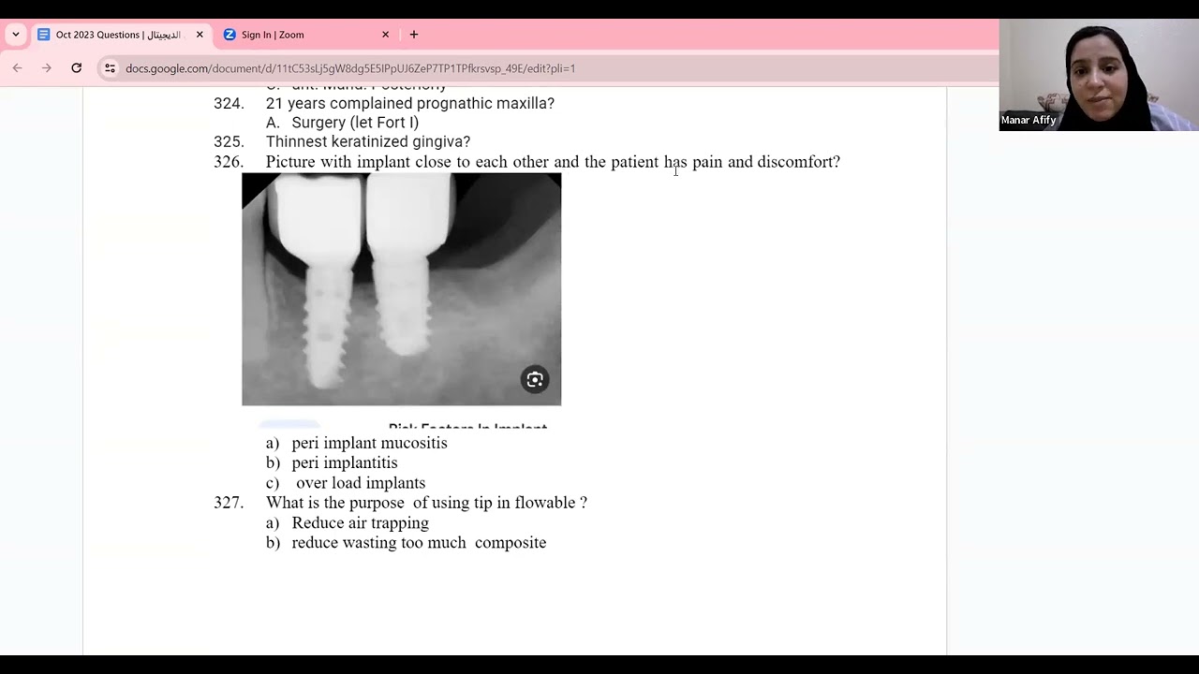Click answer 'peri implantitis'
This screenshot has width=1199, height=674.
pyautogui.click(x=345, y=462)
